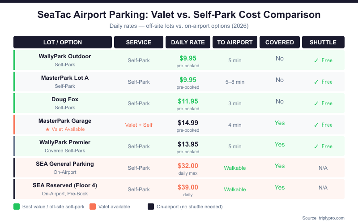Click the green Best value legend swatch
This screenshot has width=358, height=224.
click(x=17, y=207)
